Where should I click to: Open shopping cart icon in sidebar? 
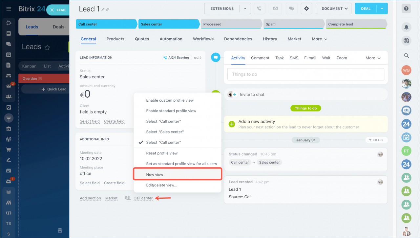[x=9, y=150]
